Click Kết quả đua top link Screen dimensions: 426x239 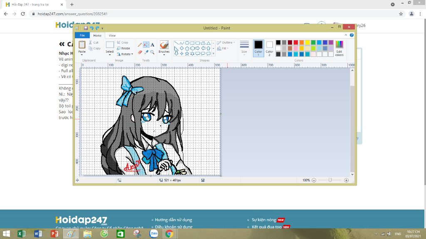click(x=267, y=227)
